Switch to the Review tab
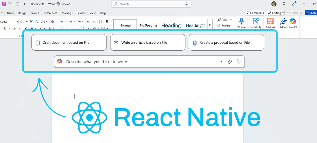 (x=81, y=13)
